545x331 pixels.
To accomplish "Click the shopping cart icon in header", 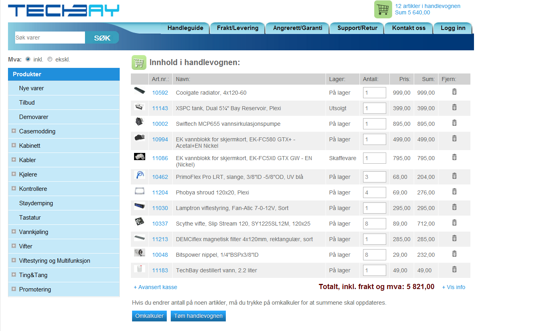I will coord(383,10).
